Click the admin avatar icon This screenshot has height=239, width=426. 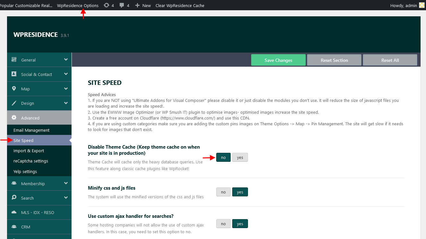coord(422,5)
